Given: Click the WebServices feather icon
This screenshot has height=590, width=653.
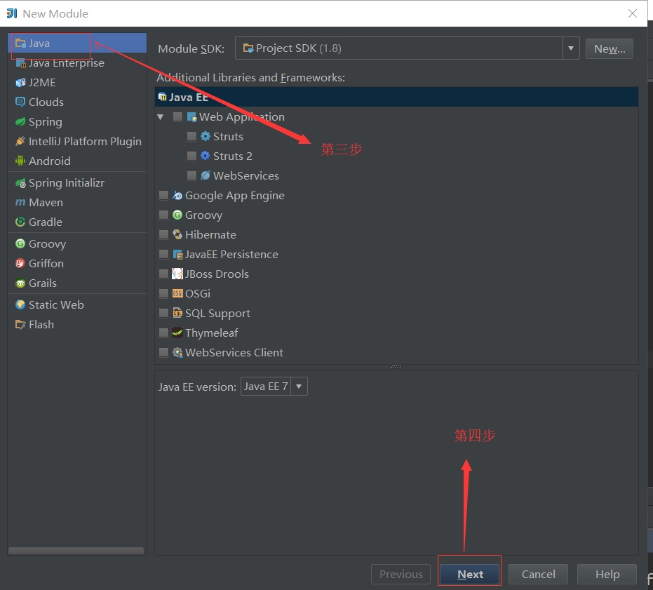Looking at the screenshot, I should (x=206, y=175).
